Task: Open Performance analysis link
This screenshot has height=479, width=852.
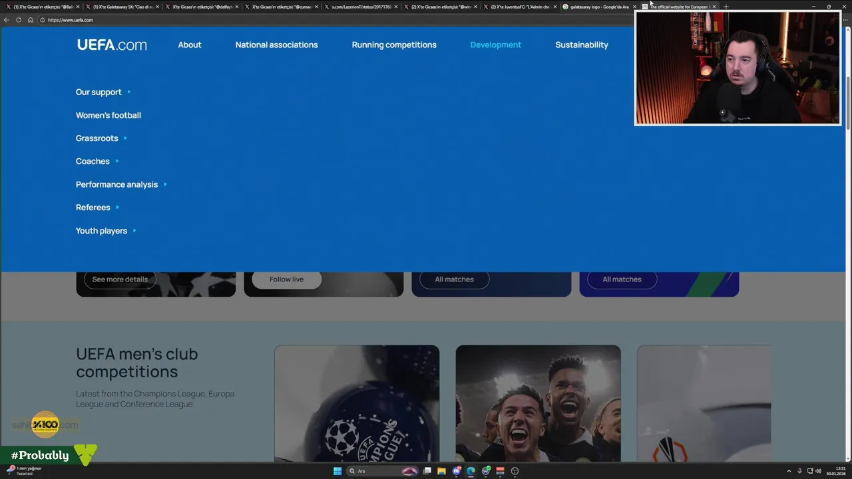Action: coord(116,184)
